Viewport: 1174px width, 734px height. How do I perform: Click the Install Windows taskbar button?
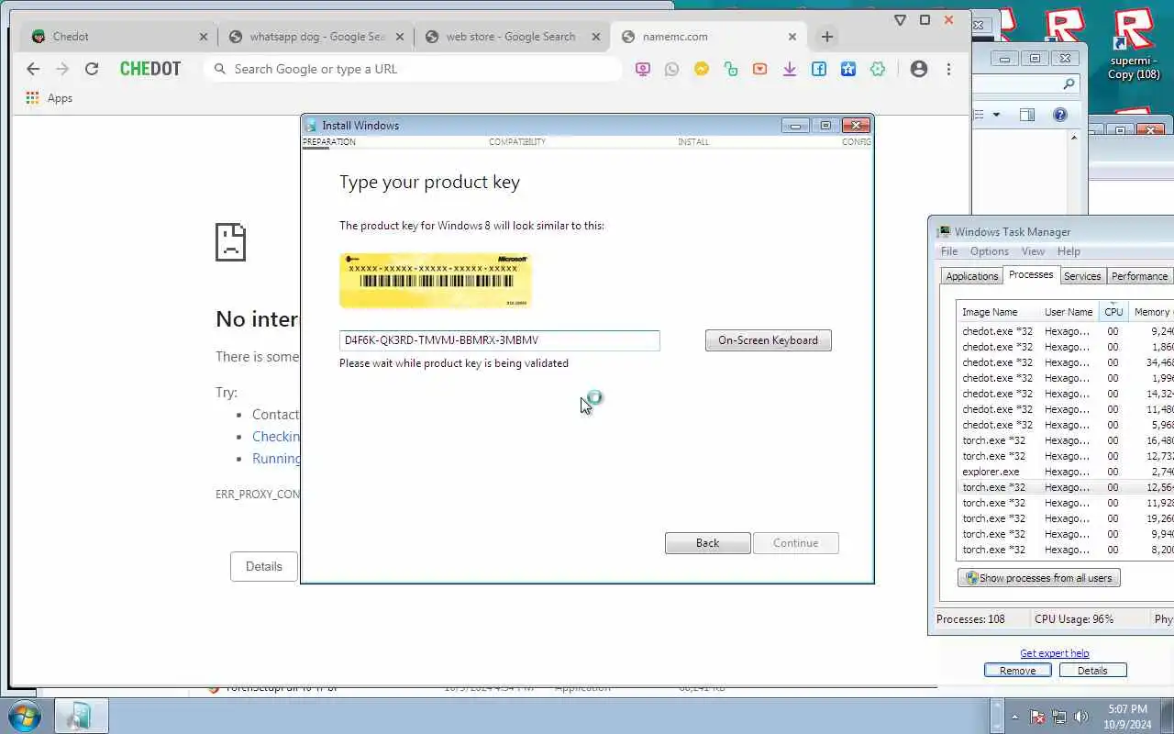(x=81, y=716)
